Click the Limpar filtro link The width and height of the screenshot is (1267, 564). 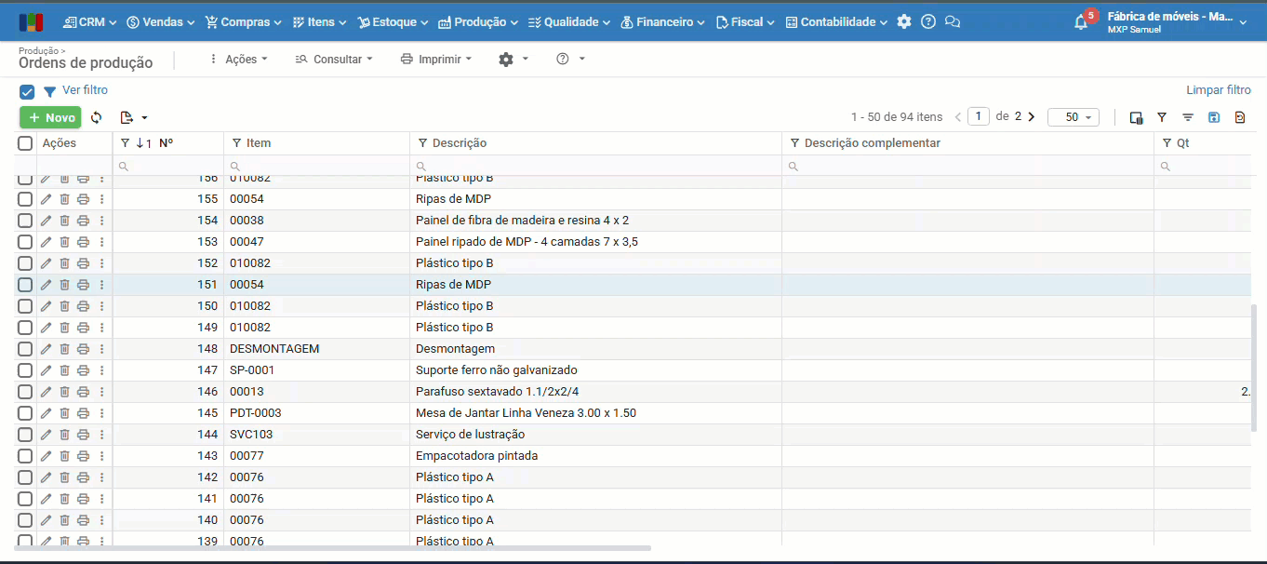click(1219, 90)
